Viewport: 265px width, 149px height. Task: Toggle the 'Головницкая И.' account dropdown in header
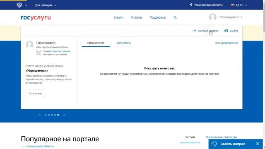pos(231,17)
